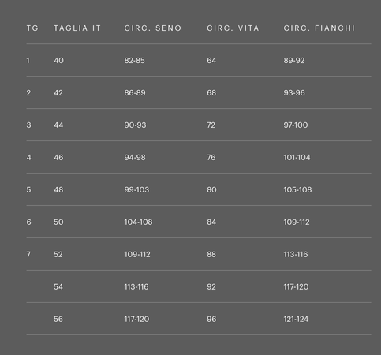Click the Italian size 56 cell
Image resolution: width=381 pixels, height=355 pixels.
58,319
